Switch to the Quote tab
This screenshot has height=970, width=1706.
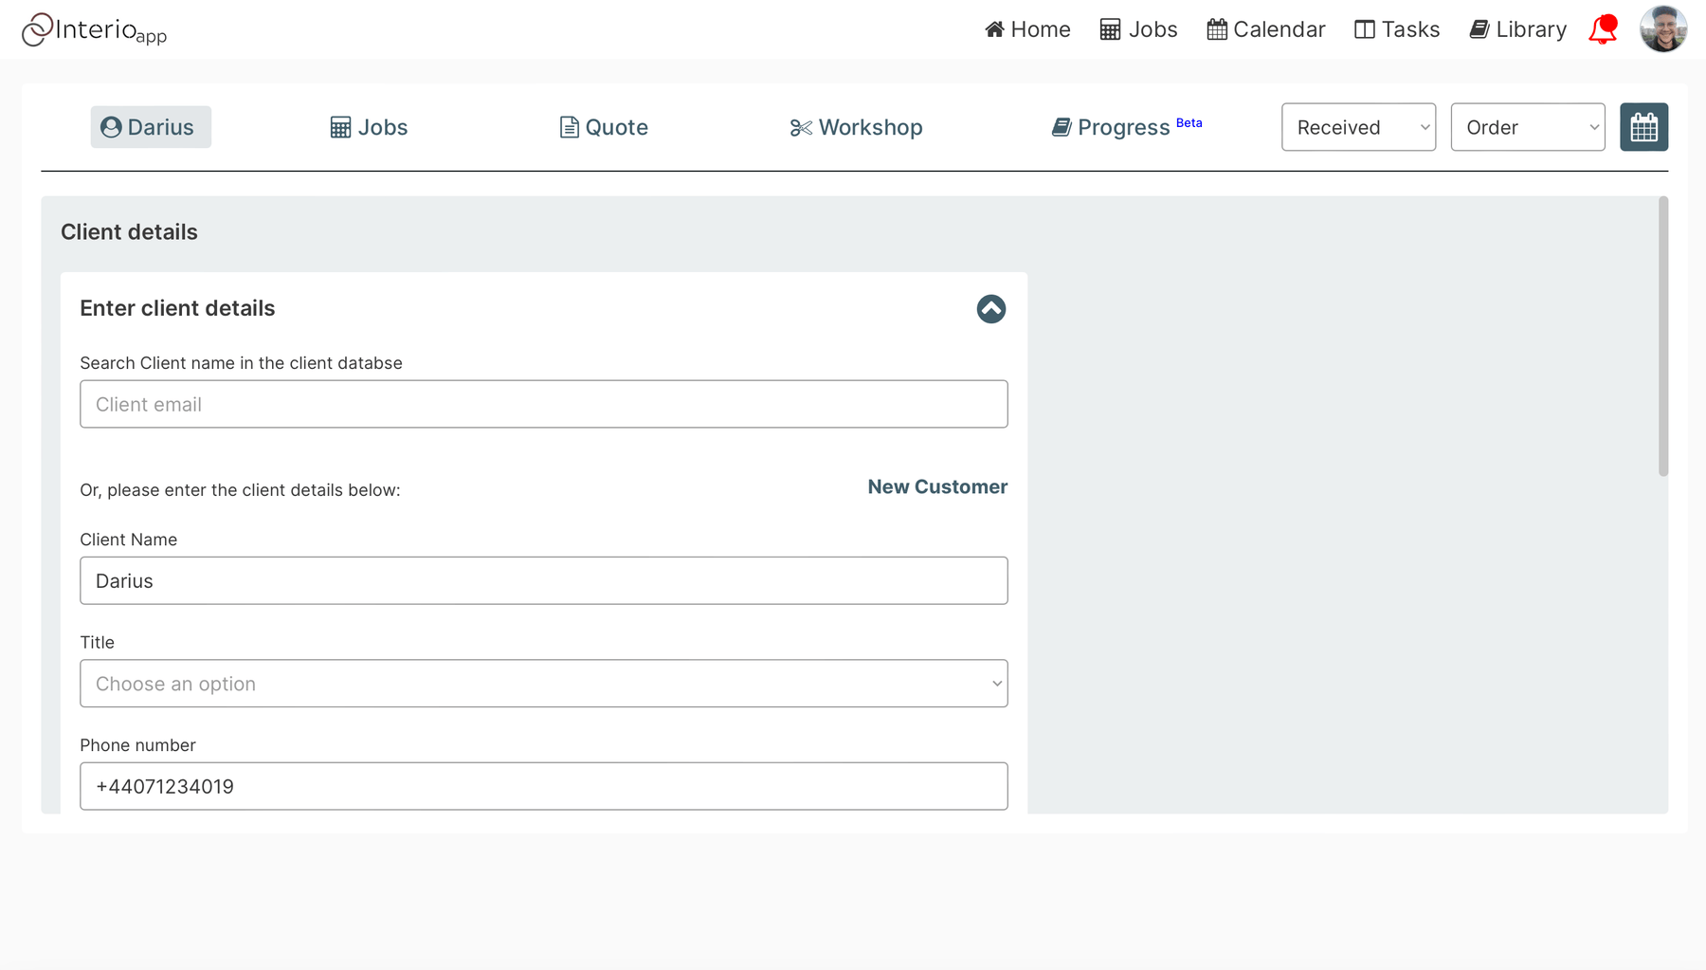(x=604, y=127)
